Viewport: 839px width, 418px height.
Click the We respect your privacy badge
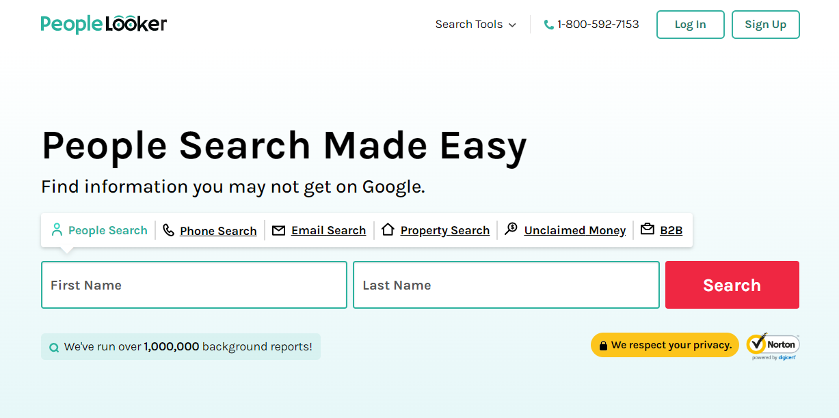pos(665,346)
